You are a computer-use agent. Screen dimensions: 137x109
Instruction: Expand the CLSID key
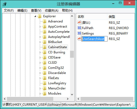40,63
